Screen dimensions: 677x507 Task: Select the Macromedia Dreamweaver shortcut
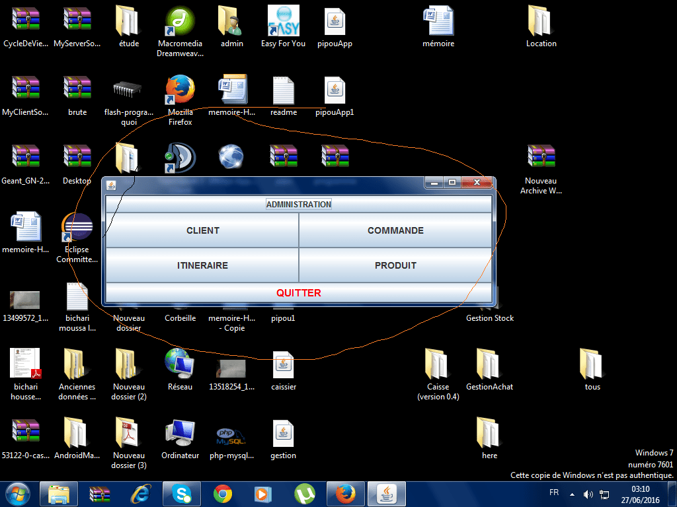pos(180,20)
